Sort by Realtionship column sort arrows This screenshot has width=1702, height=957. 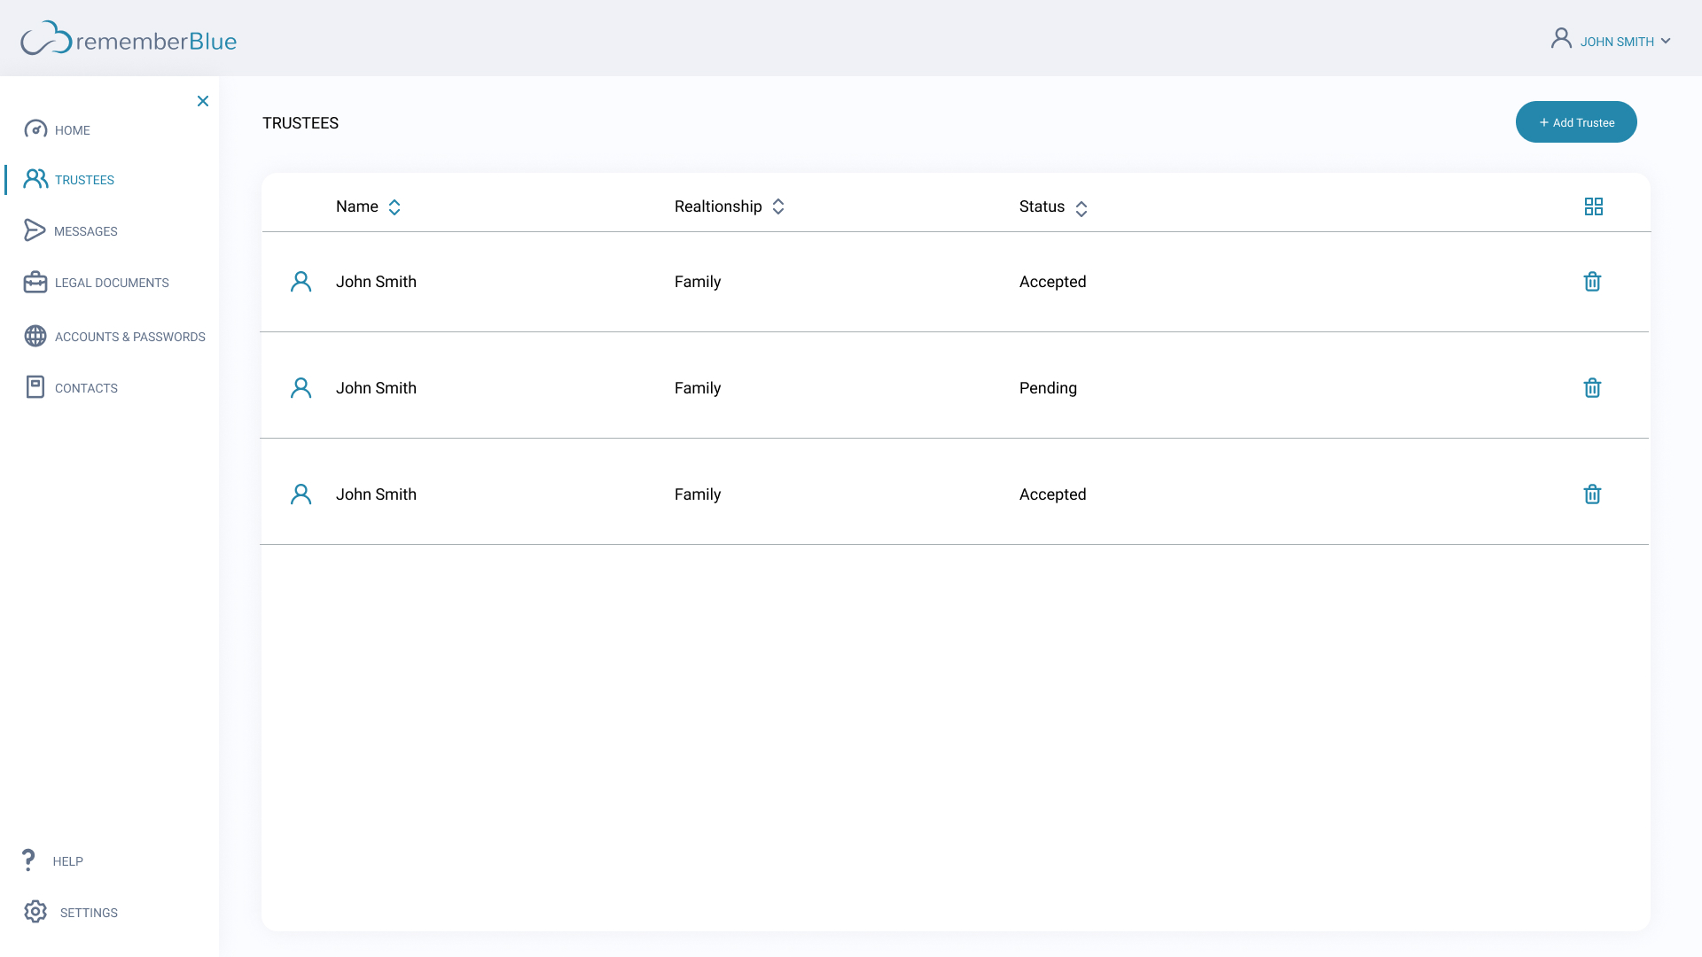coord(778,206)
